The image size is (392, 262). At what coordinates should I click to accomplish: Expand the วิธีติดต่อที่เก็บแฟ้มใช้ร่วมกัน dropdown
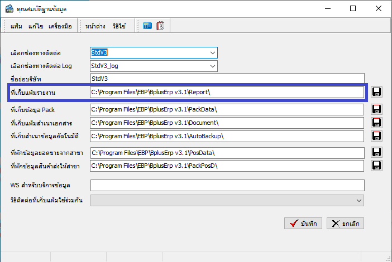point(359,200)
